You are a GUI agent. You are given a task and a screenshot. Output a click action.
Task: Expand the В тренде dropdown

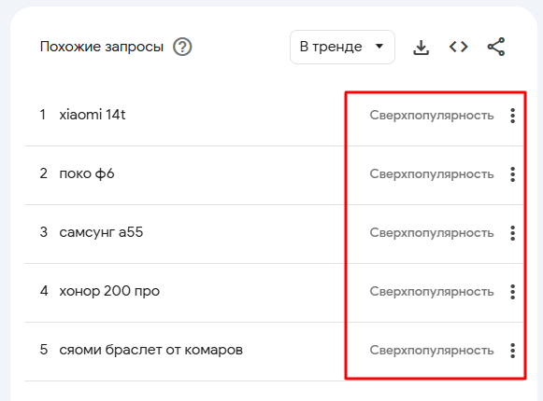342,47
